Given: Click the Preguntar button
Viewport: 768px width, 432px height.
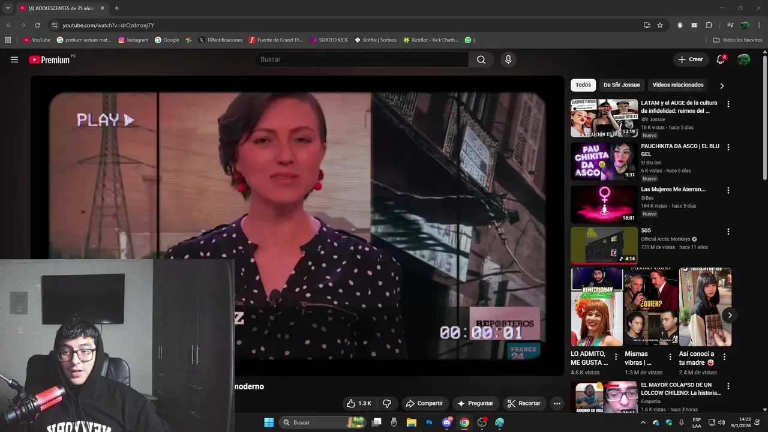Looking at the screenshot, I should [x=475, y=403].
